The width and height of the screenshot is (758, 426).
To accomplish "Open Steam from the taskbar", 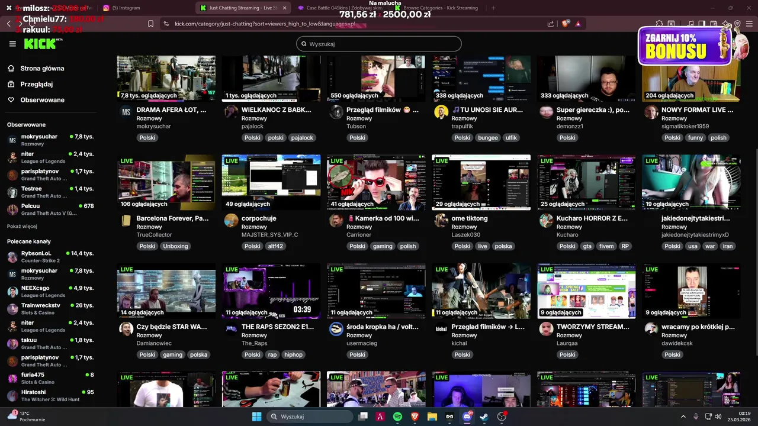I will click(484, 417).
